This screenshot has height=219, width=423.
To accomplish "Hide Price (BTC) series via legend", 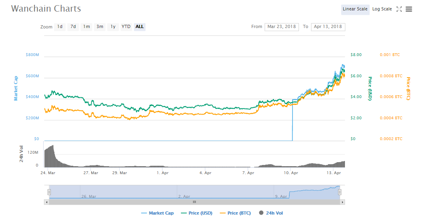I will 235,213.
